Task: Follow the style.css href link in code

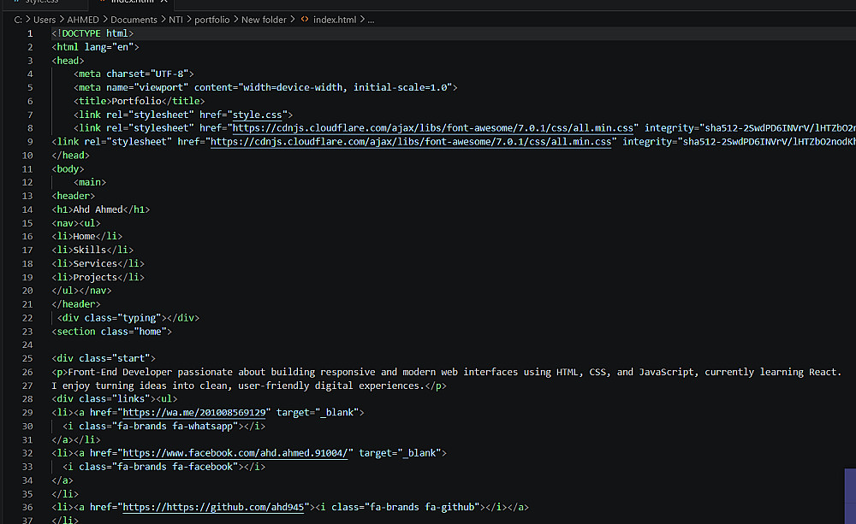Action: pyautogui.click(x=260, y=114)
